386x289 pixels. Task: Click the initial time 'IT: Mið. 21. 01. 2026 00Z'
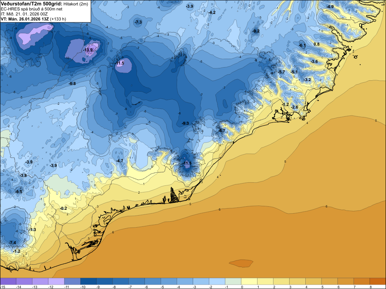click(x=24, y=14)
